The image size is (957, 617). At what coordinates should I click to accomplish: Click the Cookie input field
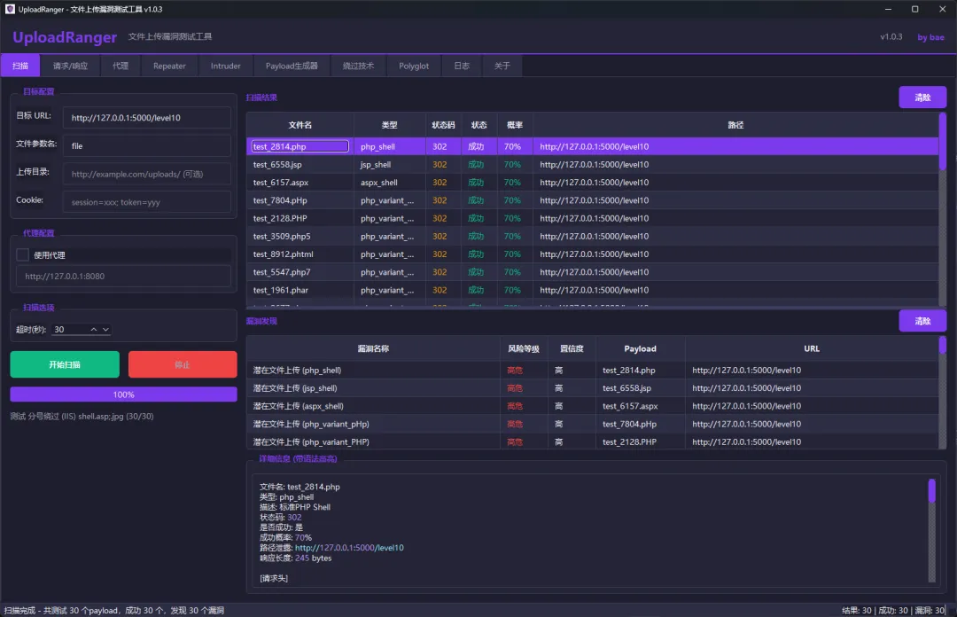coord(146,202)
